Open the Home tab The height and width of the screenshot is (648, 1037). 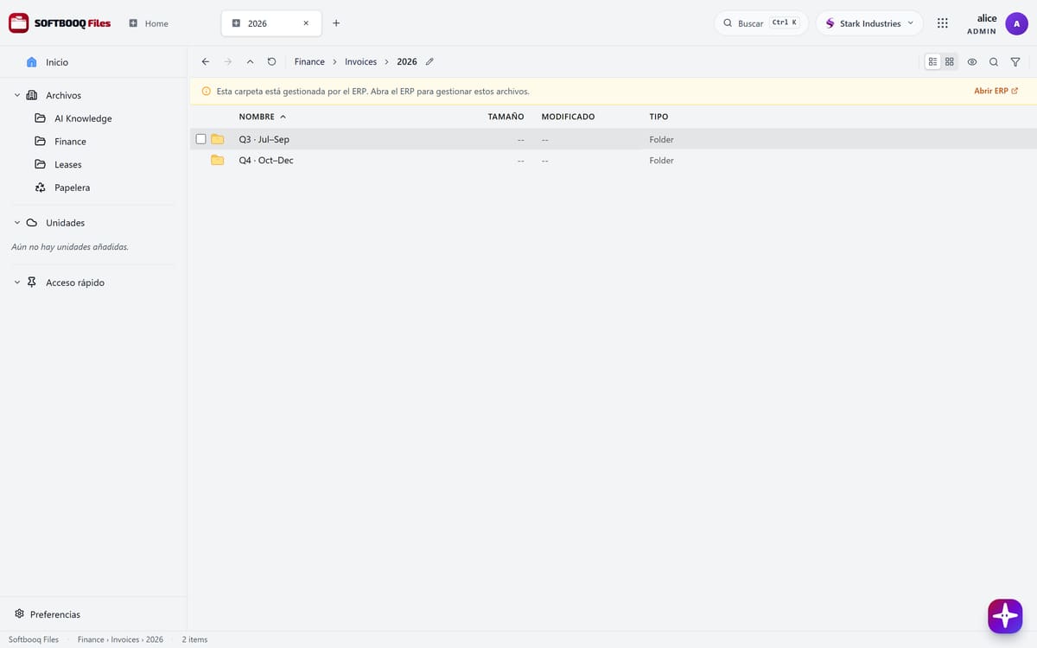point(149,23)
